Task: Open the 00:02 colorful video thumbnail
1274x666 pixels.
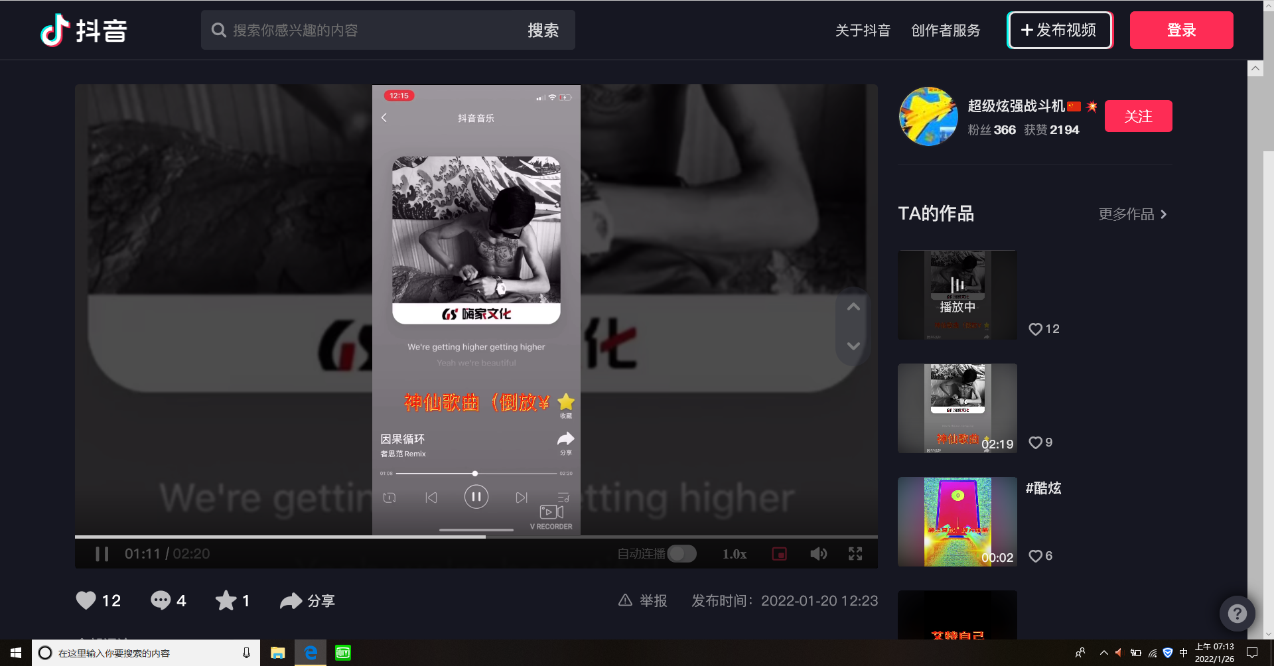Action: (x=957, y=522)
